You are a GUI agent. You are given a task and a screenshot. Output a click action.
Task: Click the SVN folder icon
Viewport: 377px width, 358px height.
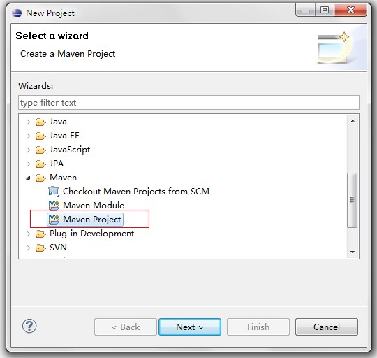pos(40,248)
